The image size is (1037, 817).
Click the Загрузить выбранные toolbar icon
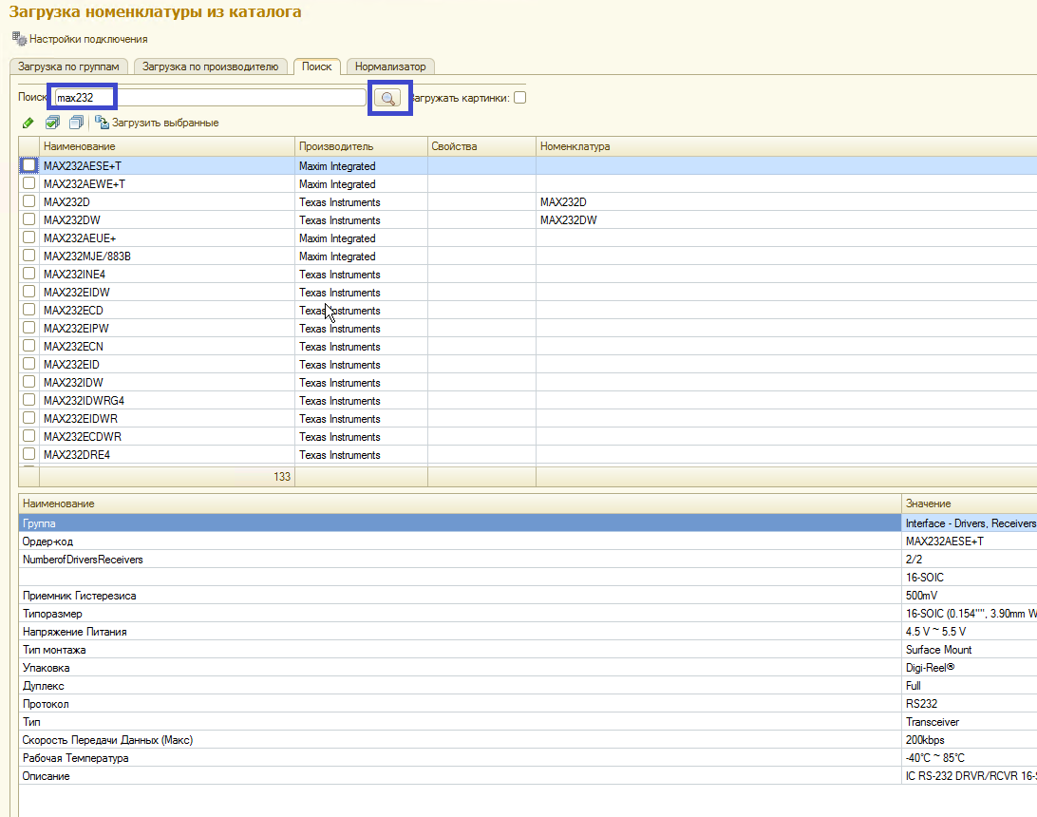click(x=102, y=123)
